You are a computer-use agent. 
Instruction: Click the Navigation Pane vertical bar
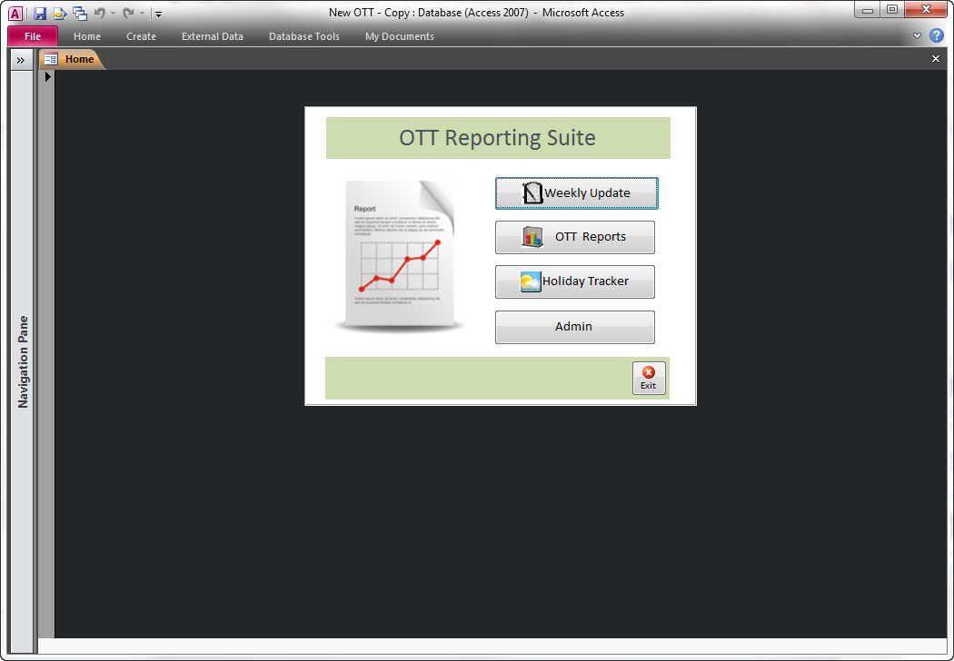[23, 361]
